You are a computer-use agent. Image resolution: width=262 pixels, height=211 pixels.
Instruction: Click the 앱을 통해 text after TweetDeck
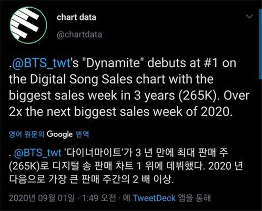pos(194,198)
